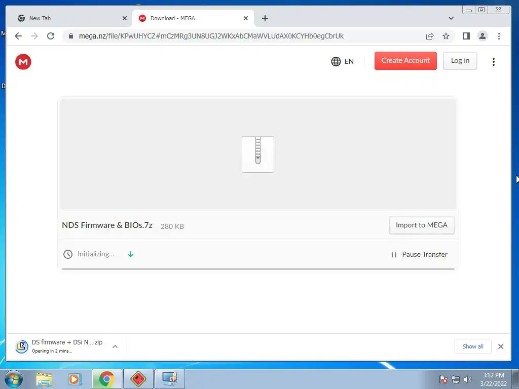Toggle the Chrome side panel icon
This screenshot has height=389, width=519.
click(x=466, y=36)
